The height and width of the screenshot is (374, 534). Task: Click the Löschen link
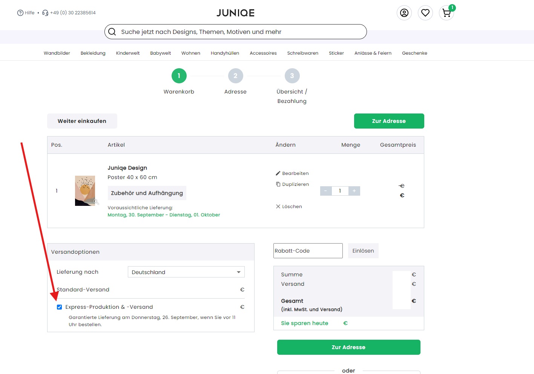(289, 207)
